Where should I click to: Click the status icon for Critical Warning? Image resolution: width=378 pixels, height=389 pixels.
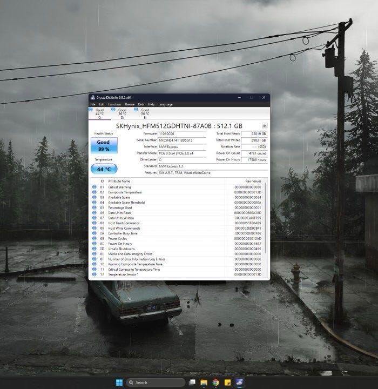tap(94, 187)
